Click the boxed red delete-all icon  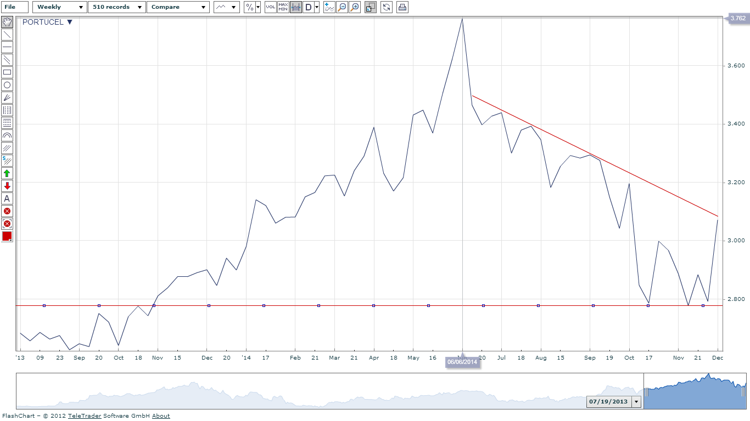[7, 224]
